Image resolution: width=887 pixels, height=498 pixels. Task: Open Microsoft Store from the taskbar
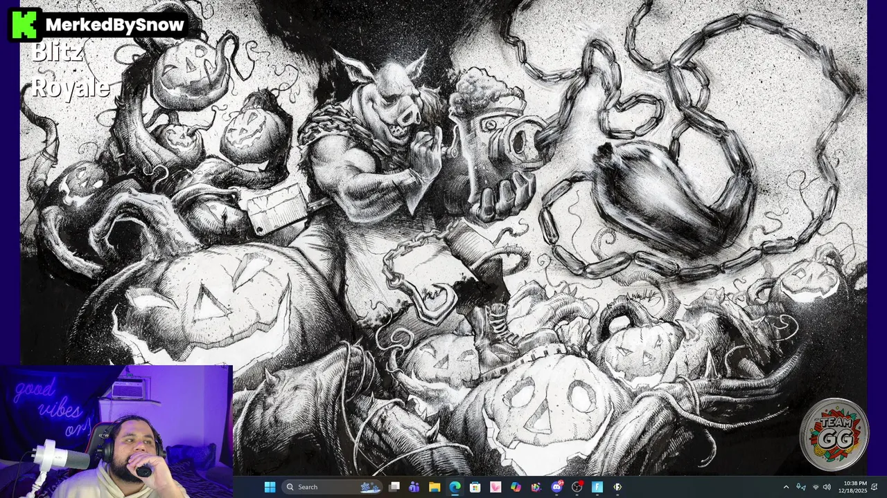475,487
